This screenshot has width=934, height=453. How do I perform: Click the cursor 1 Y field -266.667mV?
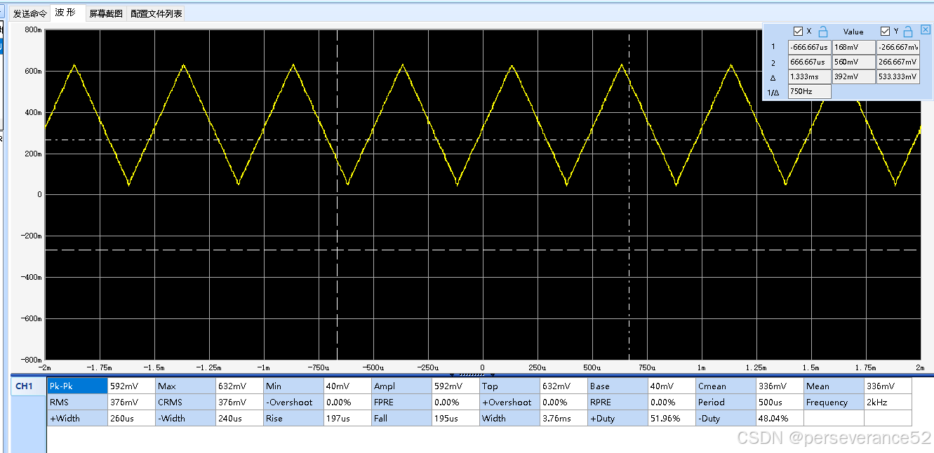coord(898,47)
